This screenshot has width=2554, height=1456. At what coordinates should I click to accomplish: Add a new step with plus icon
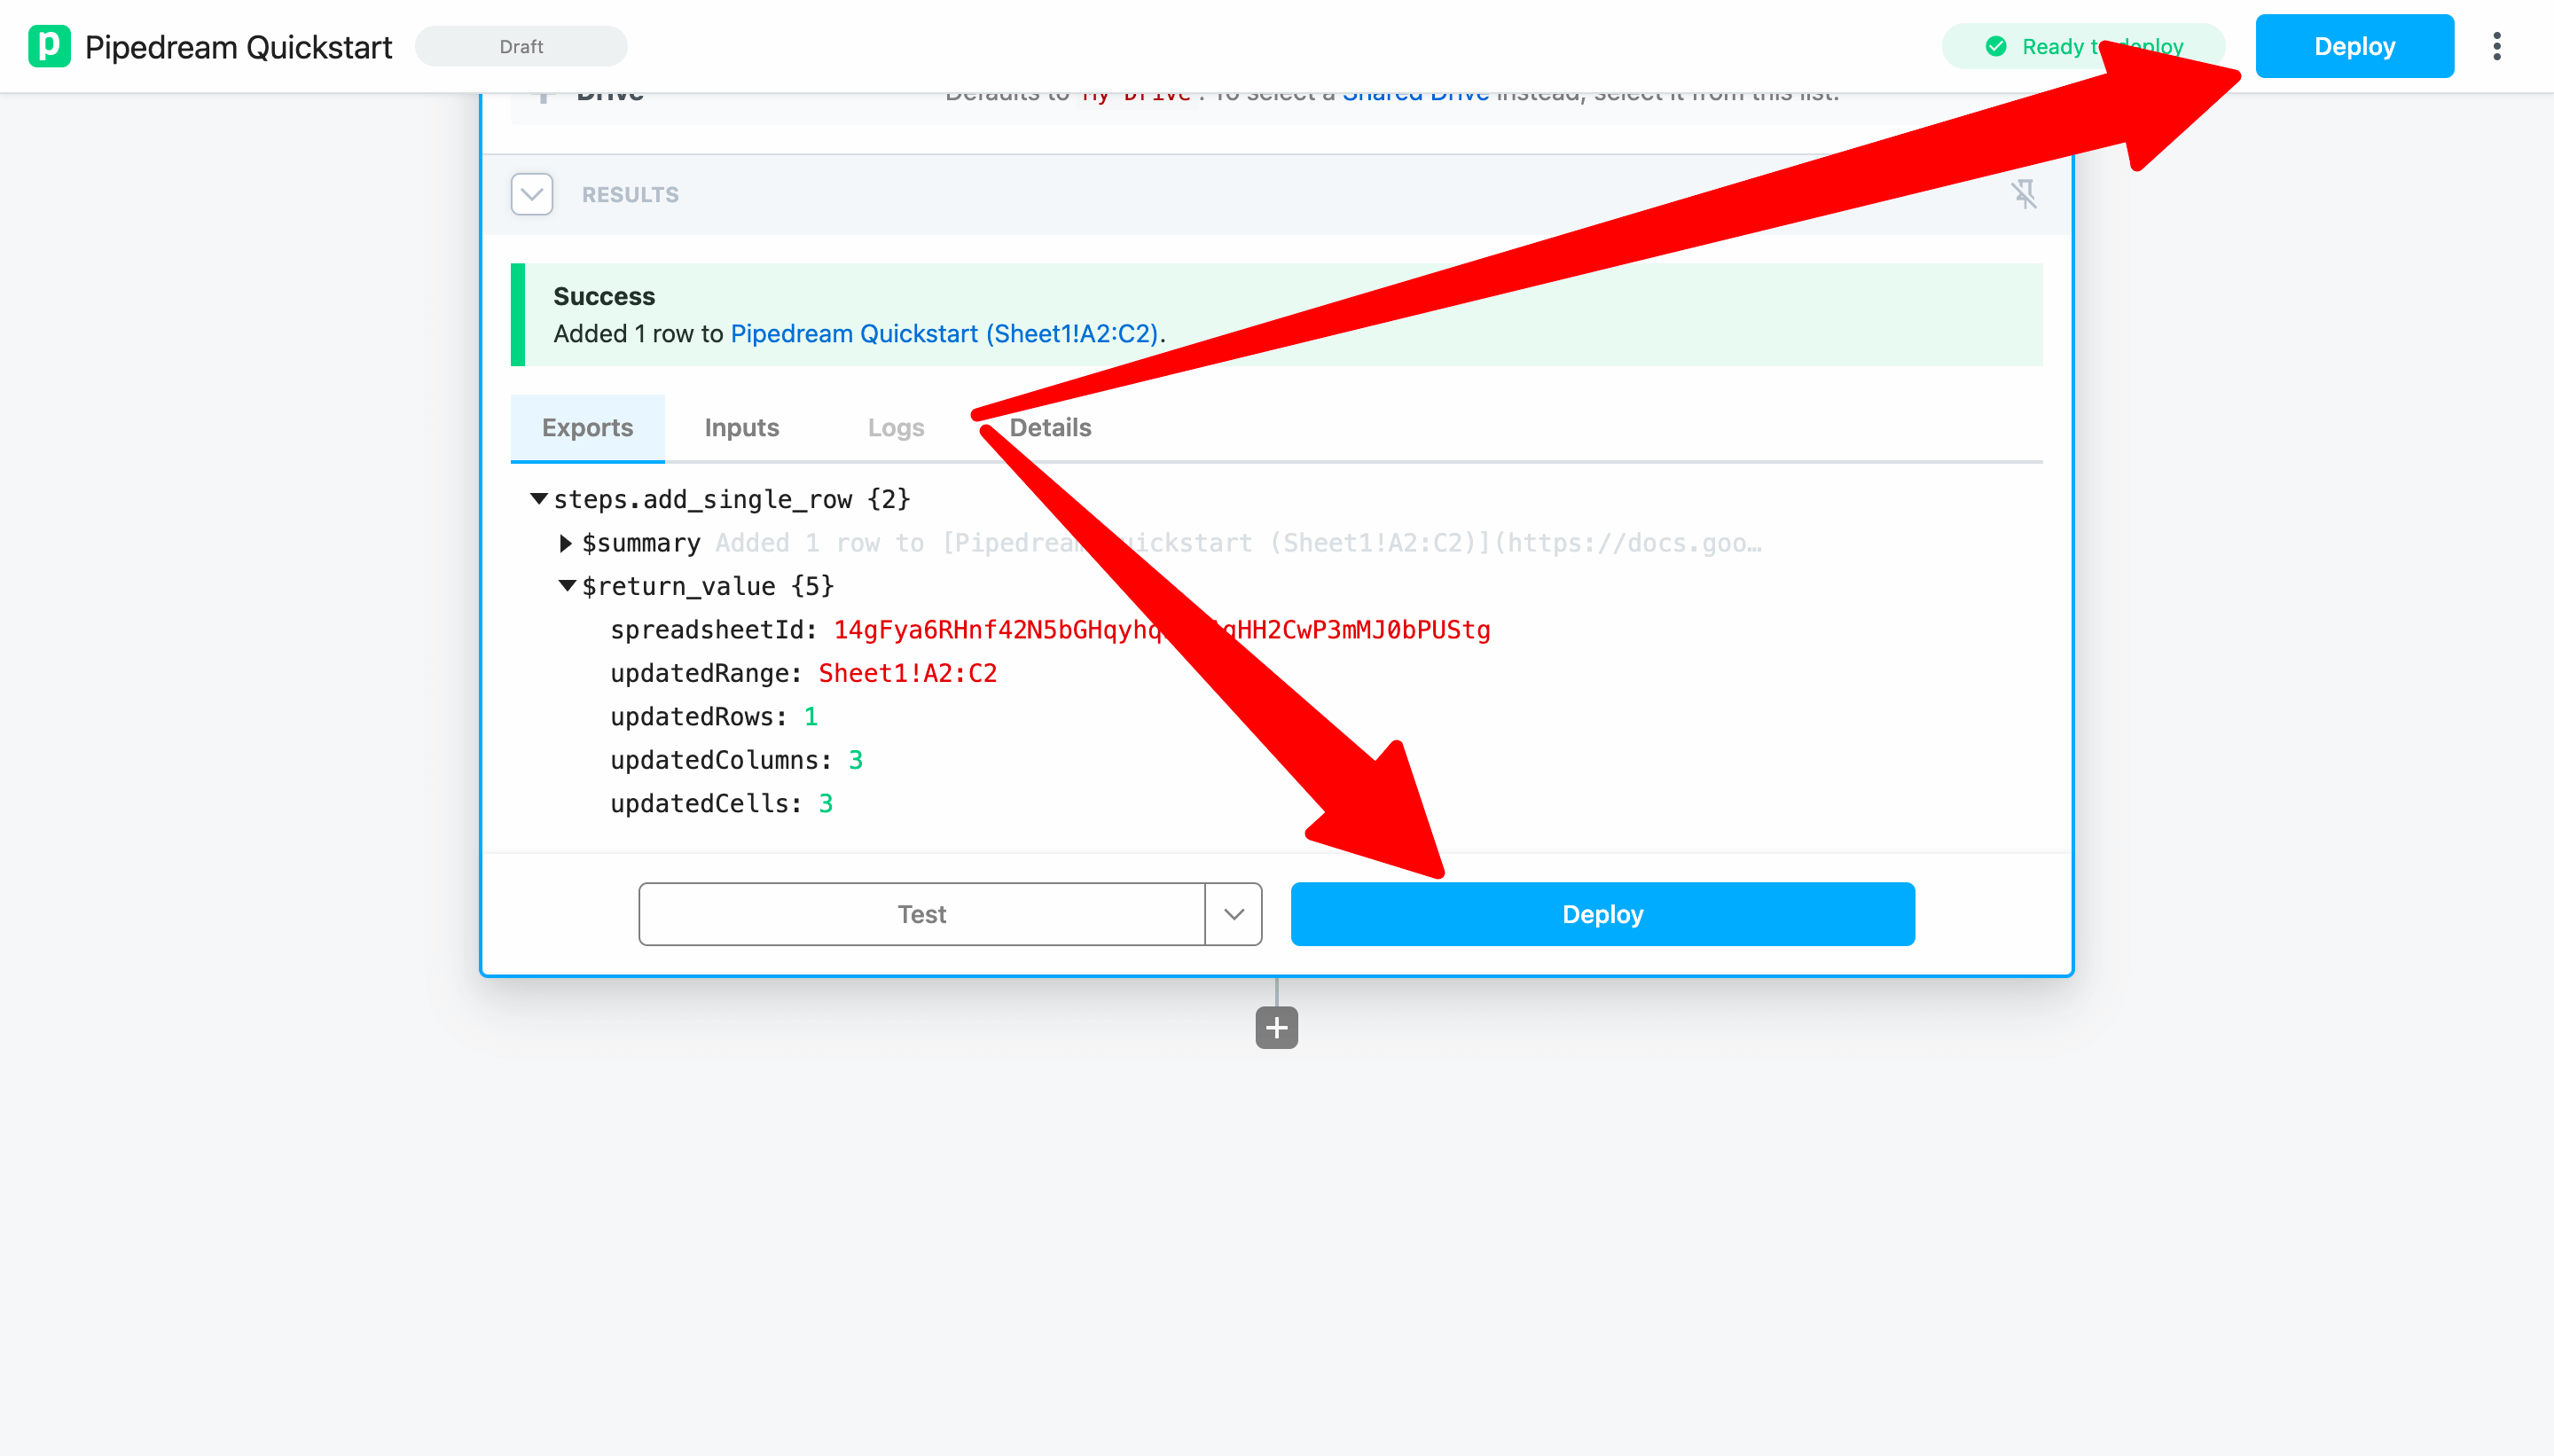tap(1276, 1027)
